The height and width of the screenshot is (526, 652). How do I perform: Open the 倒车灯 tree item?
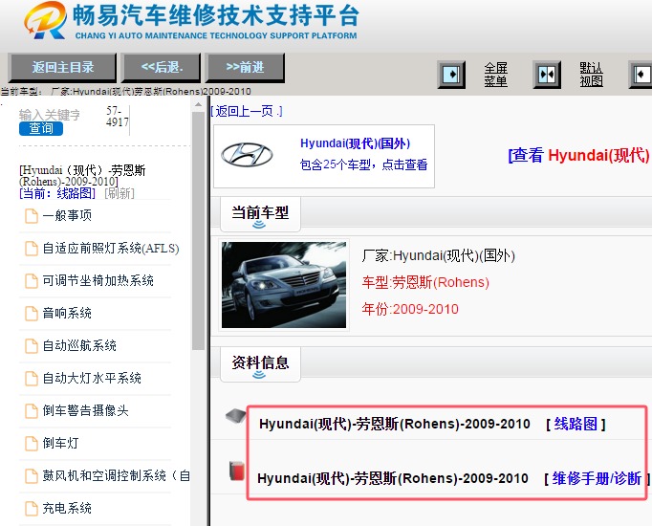coord(60,443)
